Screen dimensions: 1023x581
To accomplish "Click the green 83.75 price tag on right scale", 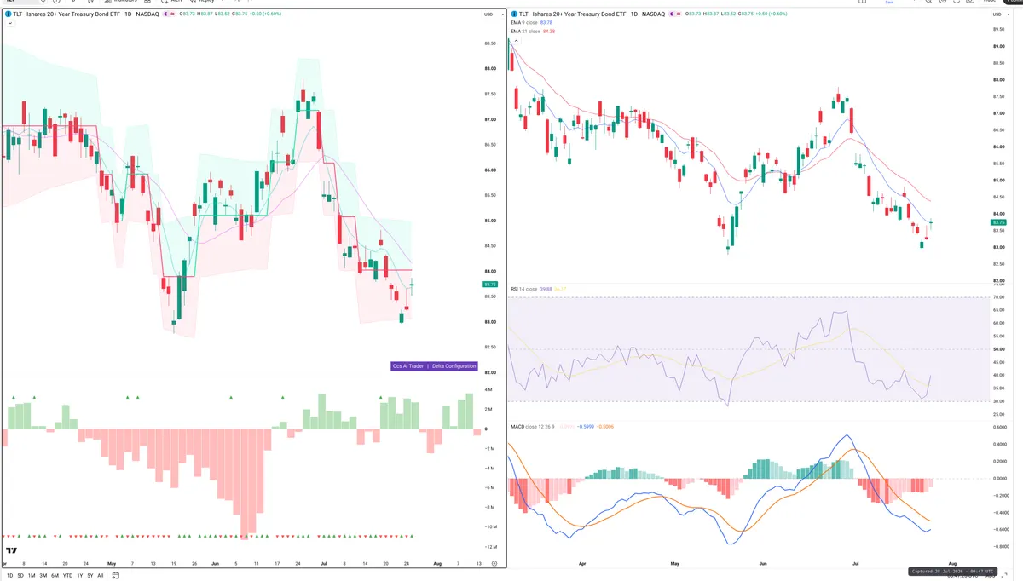I will (x=1000, y=222).
